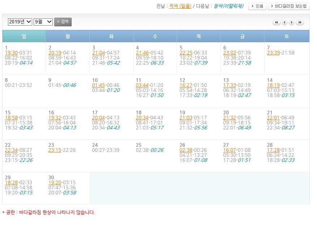This screenshot has height=225, width=317.
Task: Click underlined time 23:02 on day 6
Action: [x=229, y=53]
